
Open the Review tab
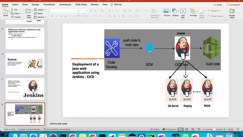click(x=95, y=5)
